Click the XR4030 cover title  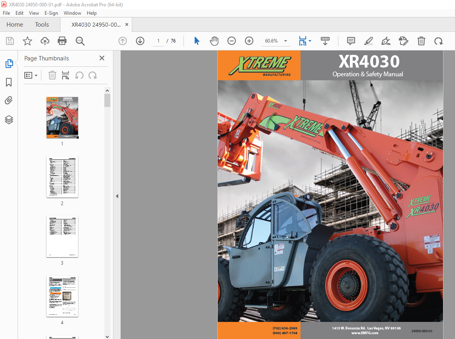tap(369, 62)
